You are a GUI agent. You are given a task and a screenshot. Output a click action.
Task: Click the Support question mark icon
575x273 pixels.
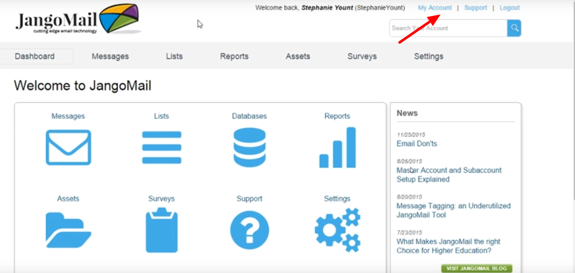(249, 230)
